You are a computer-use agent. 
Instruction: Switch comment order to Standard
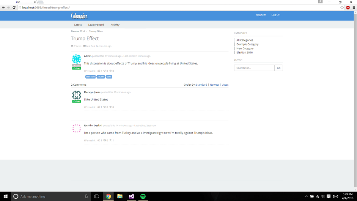click(x=201, y=85)
